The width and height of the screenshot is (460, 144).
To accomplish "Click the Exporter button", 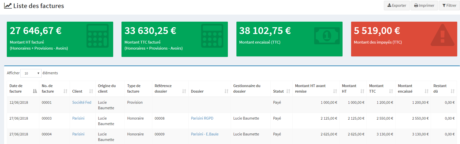I will (397, 6).
